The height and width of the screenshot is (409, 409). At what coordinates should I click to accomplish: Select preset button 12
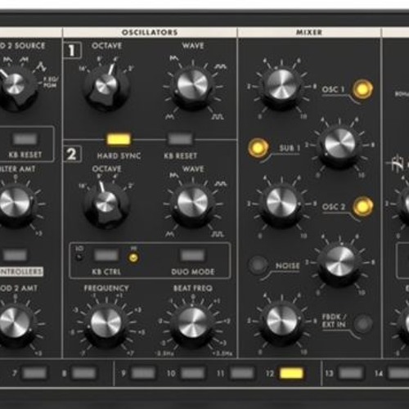pos(292,373)
